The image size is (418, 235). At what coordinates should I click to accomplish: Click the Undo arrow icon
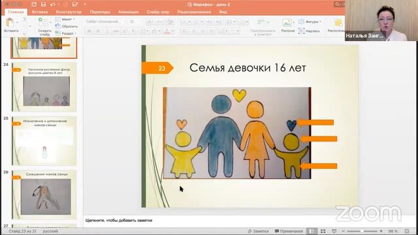click(x=53, y=5)
